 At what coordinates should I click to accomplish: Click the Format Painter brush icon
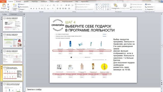pos(8,9)
